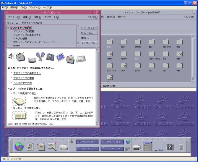Image resolution: width=198 pixels, height=162 pixels.
Task: Expand subpanel arrow above browser globe icon
Action: pos(19,139)
